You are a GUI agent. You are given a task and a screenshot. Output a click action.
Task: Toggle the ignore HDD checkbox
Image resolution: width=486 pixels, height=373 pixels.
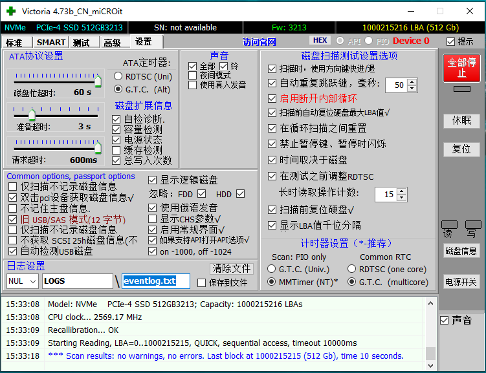240,194
